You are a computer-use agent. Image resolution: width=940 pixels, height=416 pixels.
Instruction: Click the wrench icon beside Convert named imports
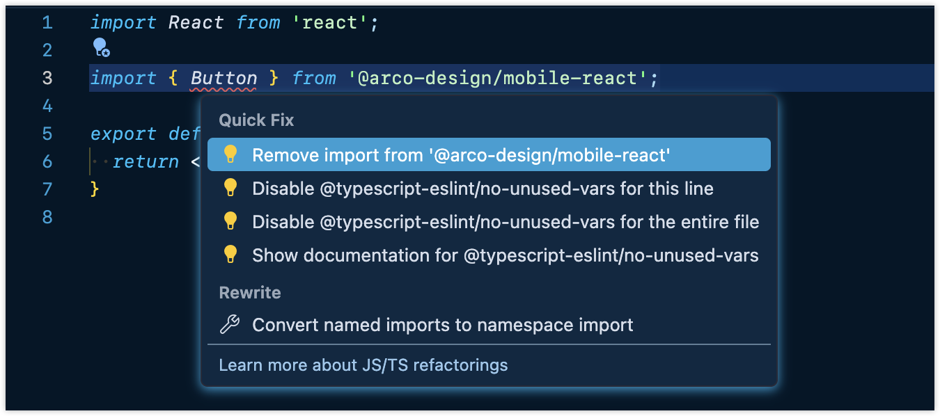point(230,324)
